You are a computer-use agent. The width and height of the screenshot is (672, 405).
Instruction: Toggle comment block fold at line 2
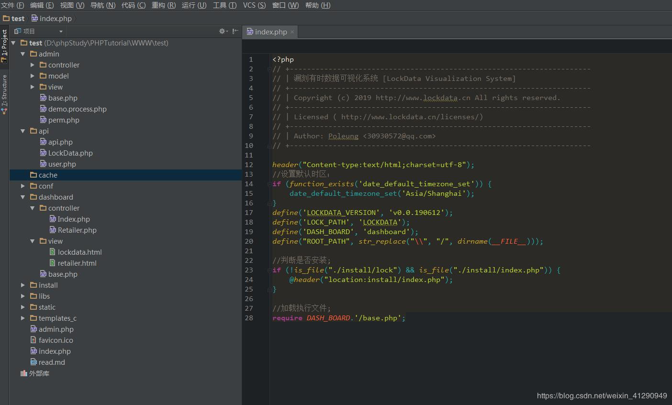(269, 69)
